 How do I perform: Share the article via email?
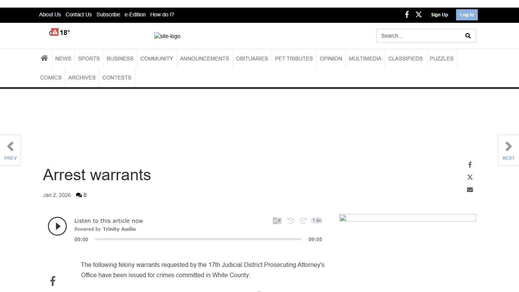[x=470, y=189]
